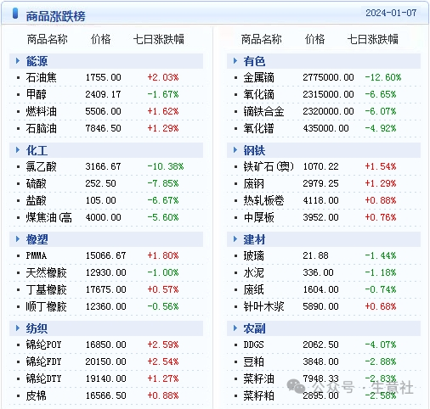Expand the 钢铁 category arrow
The height and width of the screenshot is (409, 430).
[x=235, y=150]
